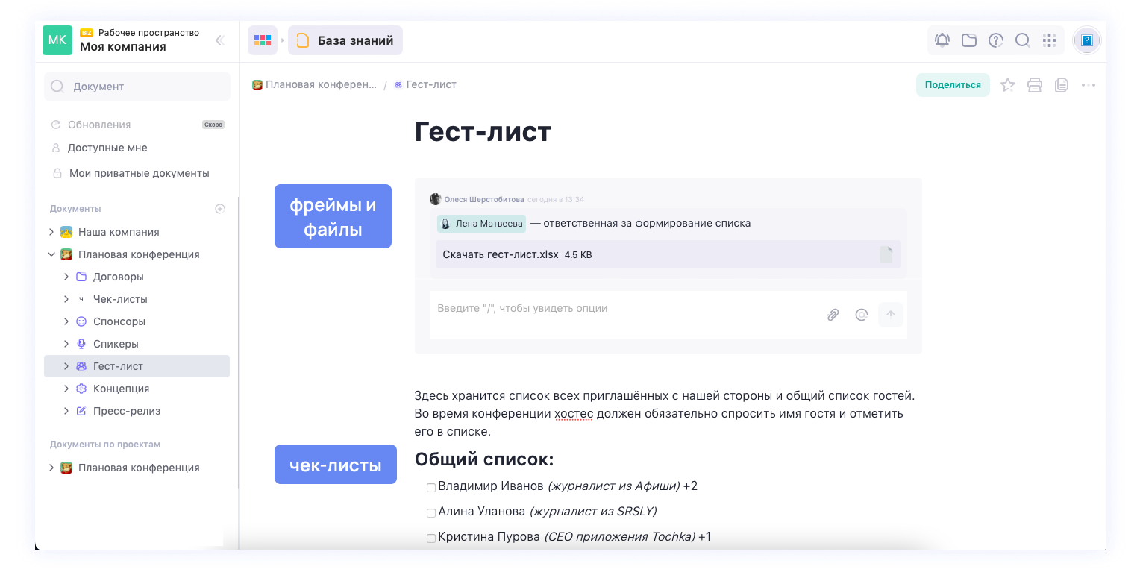Viewport: 1137px width, 581px height.
Task: Check off Владимир Иванов in the guest list
Action: coord(430,487)
